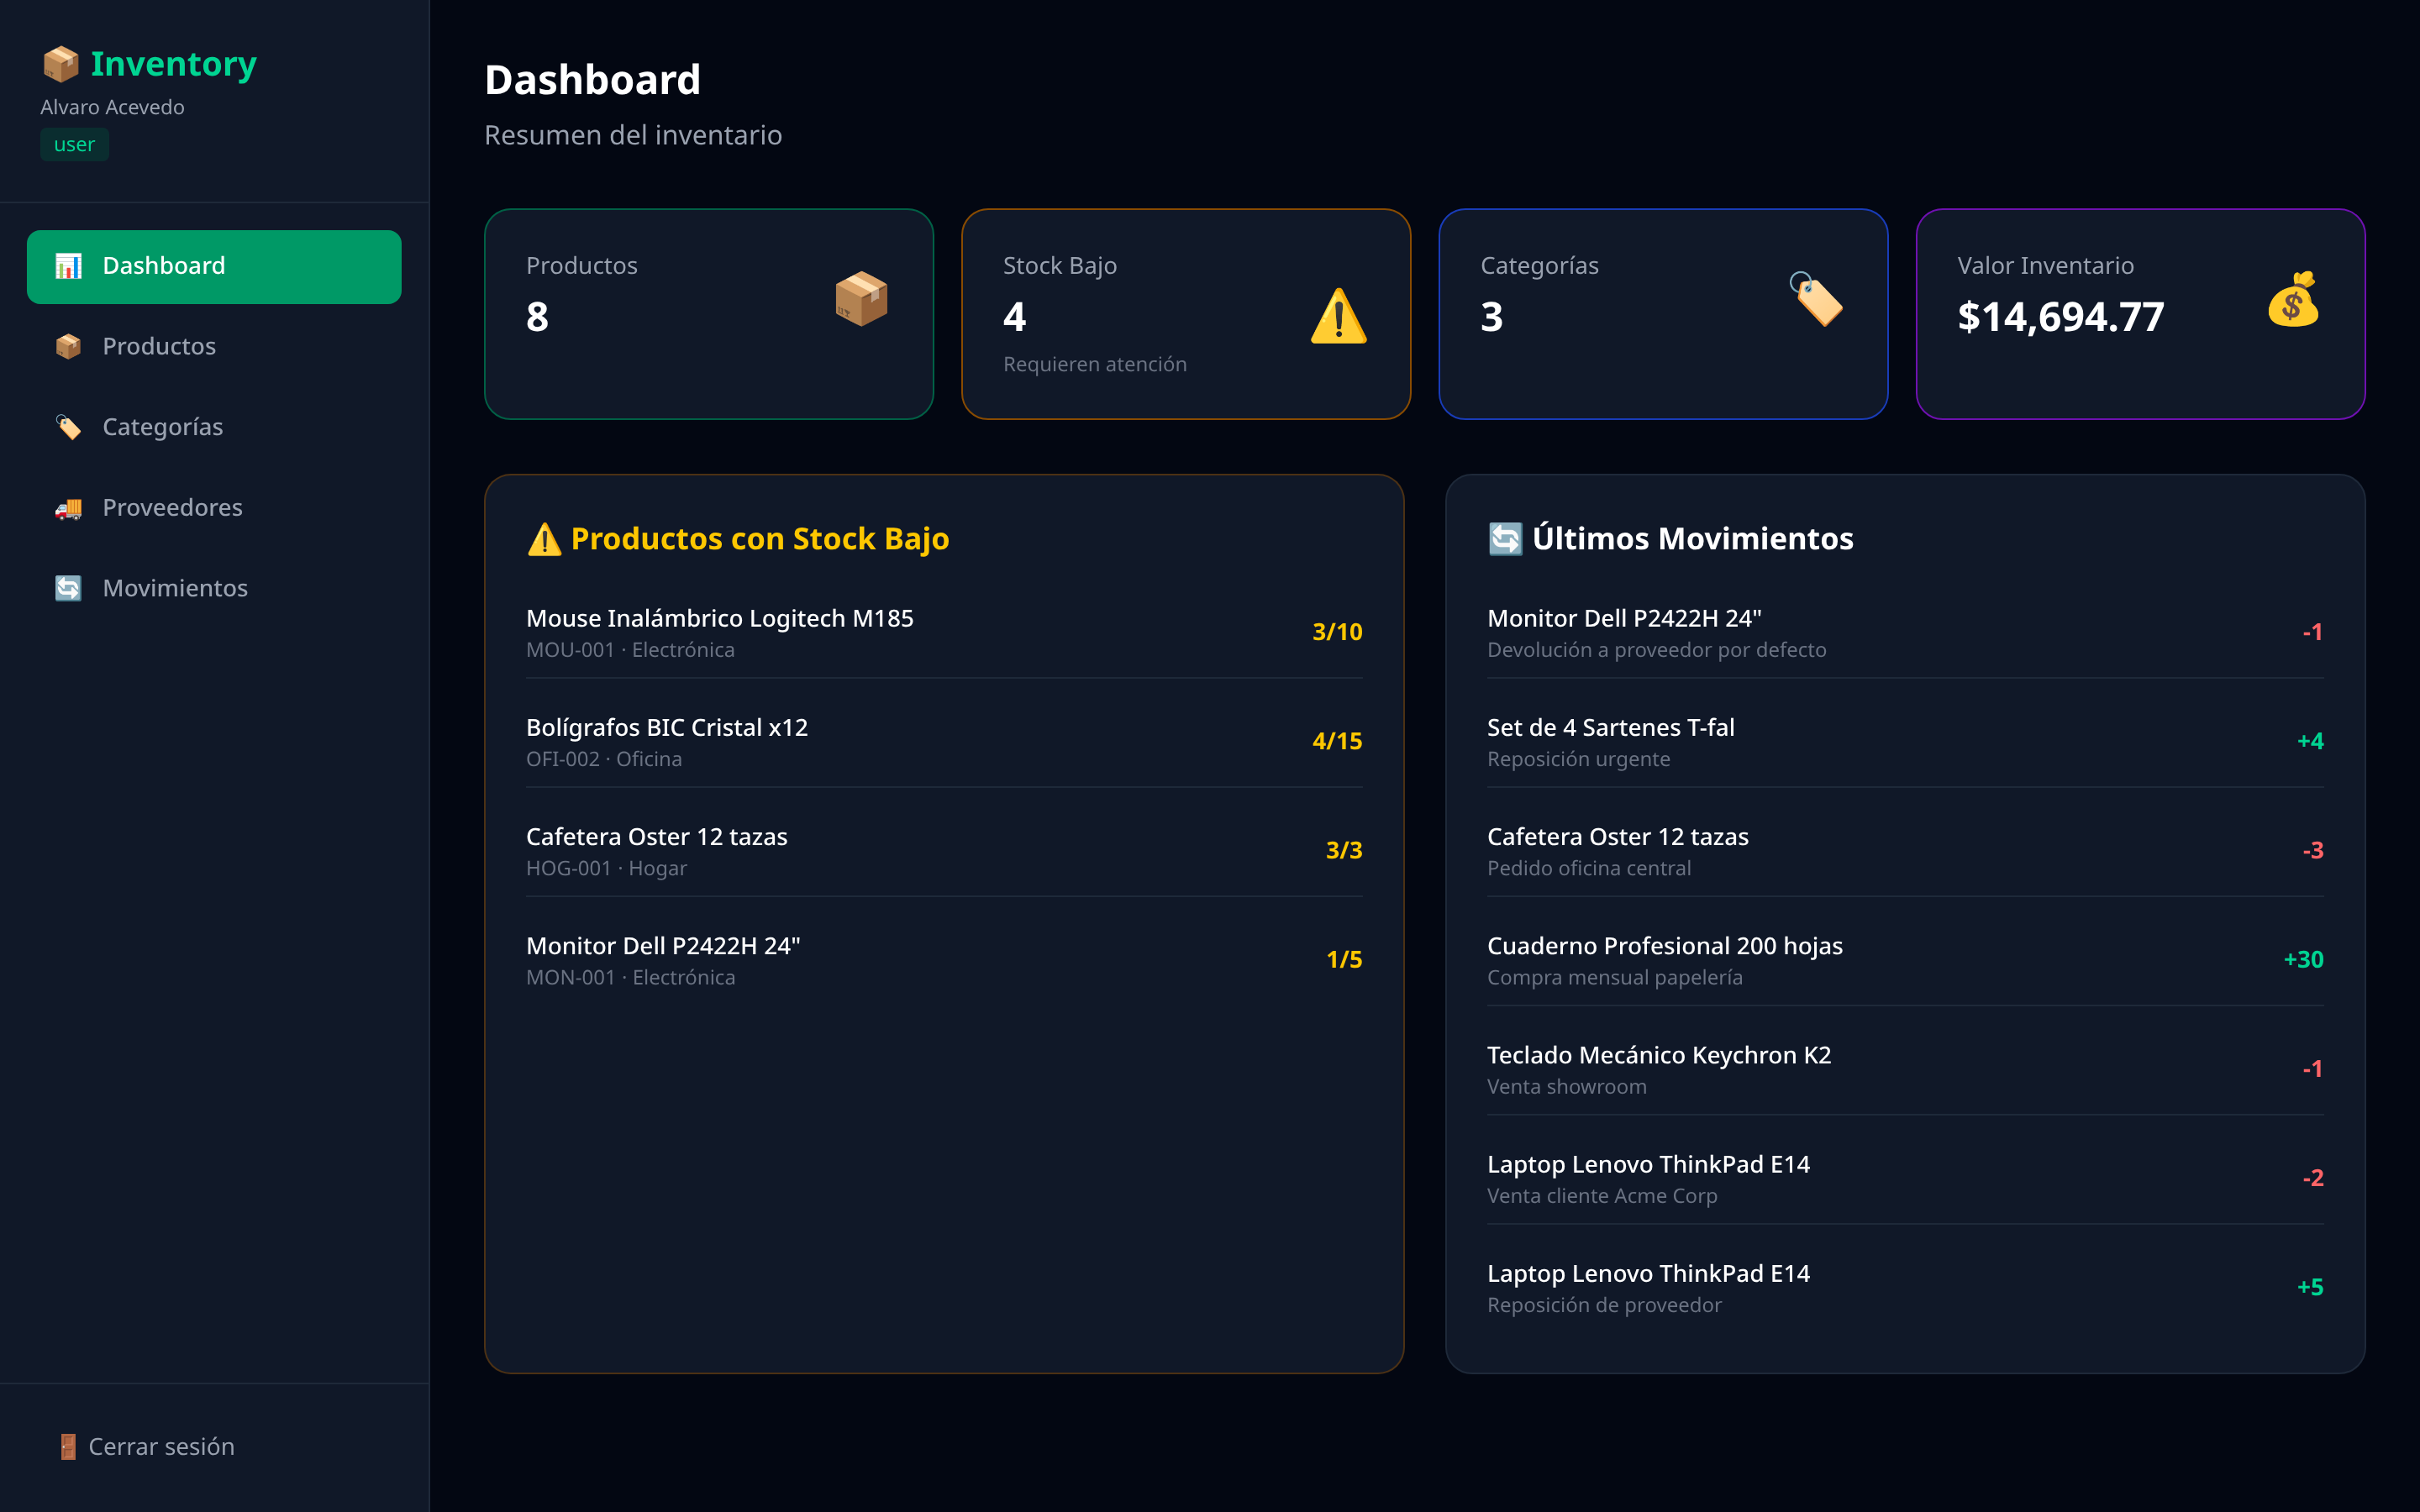2420x1512 pixels.
Task: Click Venta cliente Acme Corp note
Action: [x=1602, y=1196]
